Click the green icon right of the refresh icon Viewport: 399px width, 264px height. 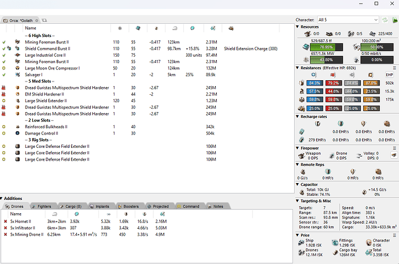point(395,20)
